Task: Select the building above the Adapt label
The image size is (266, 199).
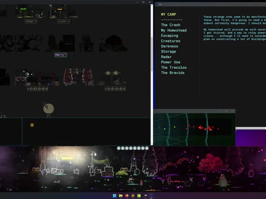Action: coord(29,11)
